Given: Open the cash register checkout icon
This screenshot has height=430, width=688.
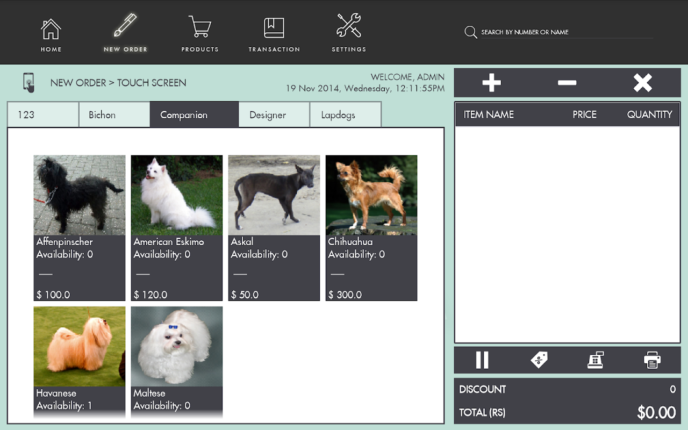Looking at the screenshot, I should click(x=596, y=360).
